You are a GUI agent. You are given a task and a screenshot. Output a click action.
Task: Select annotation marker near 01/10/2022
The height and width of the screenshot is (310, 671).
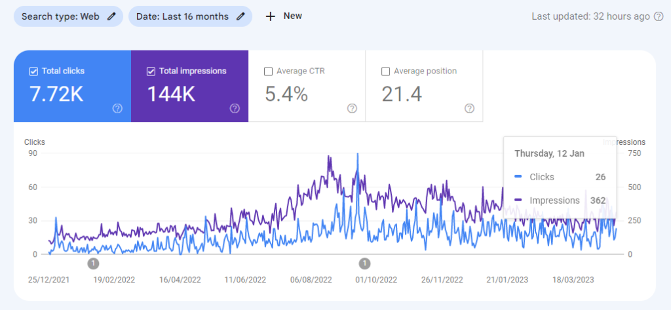pos(364,263)
